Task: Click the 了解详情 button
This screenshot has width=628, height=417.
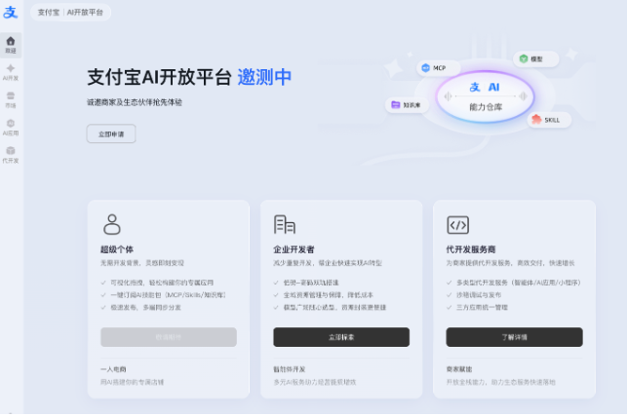Action: coord(514,337)
